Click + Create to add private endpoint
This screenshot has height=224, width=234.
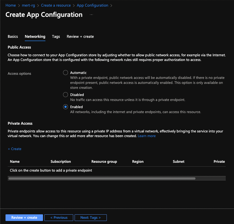[x=15, y=149]
